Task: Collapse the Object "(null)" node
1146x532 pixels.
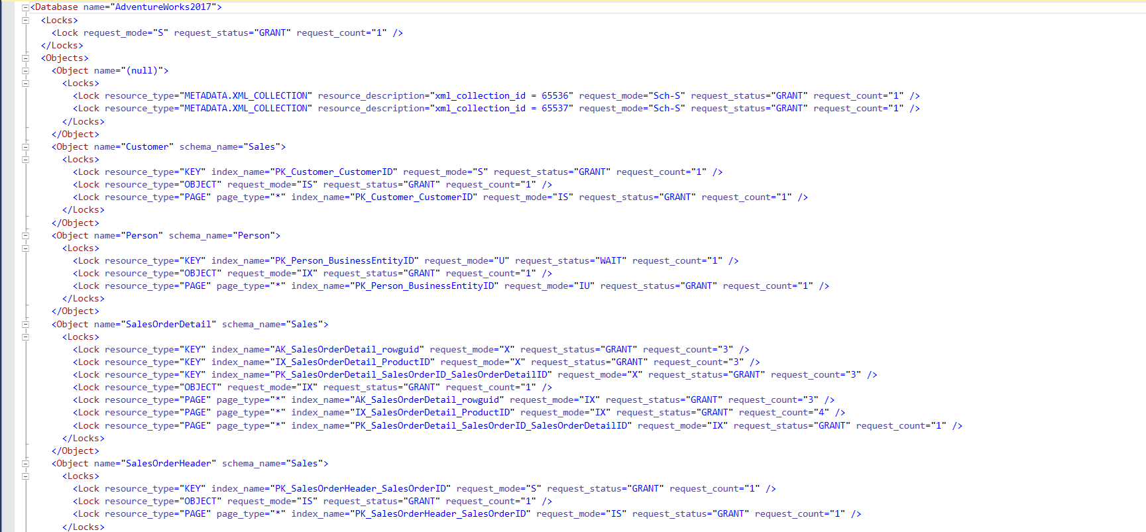Action: (25, 71)
